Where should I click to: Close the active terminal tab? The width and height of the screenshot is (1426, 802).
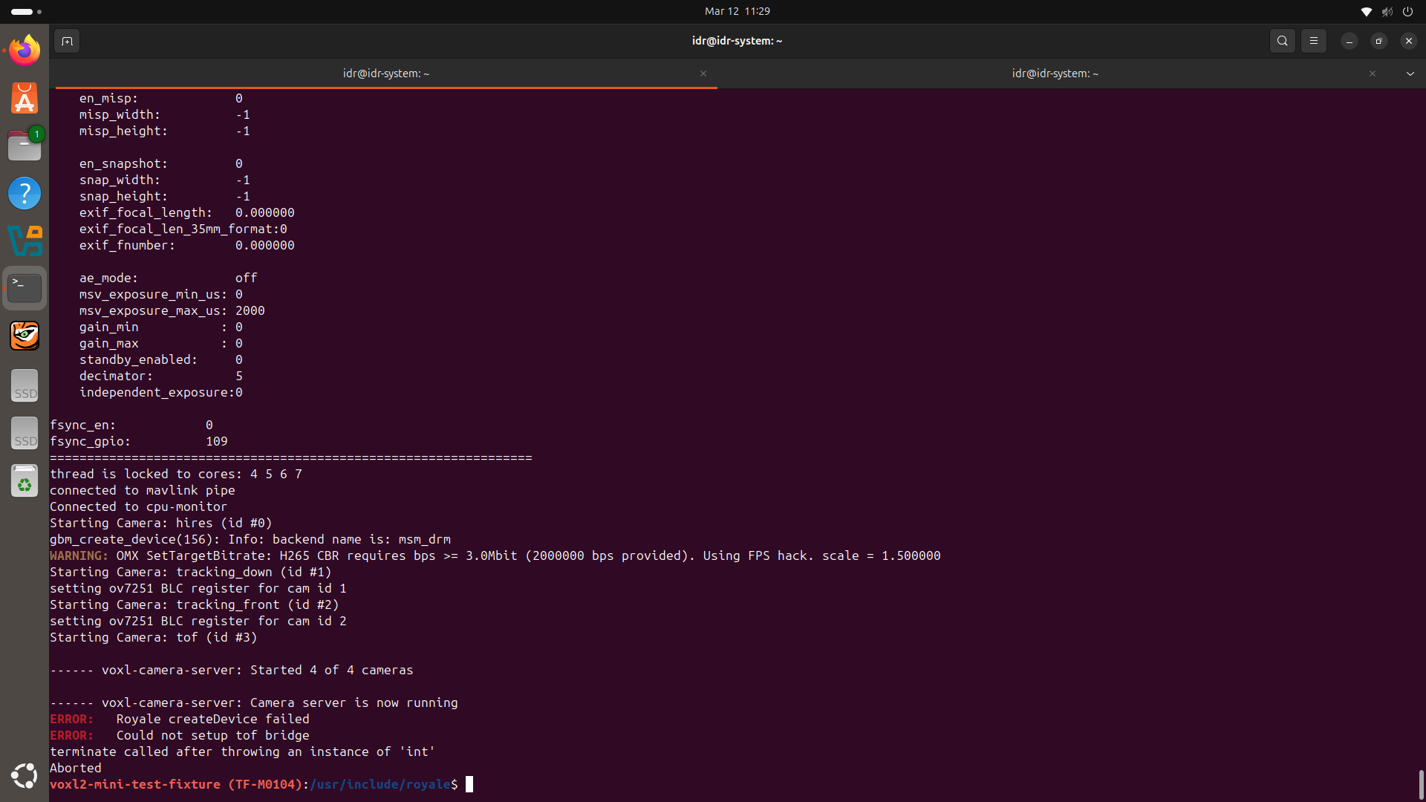(x=703, y=74)
